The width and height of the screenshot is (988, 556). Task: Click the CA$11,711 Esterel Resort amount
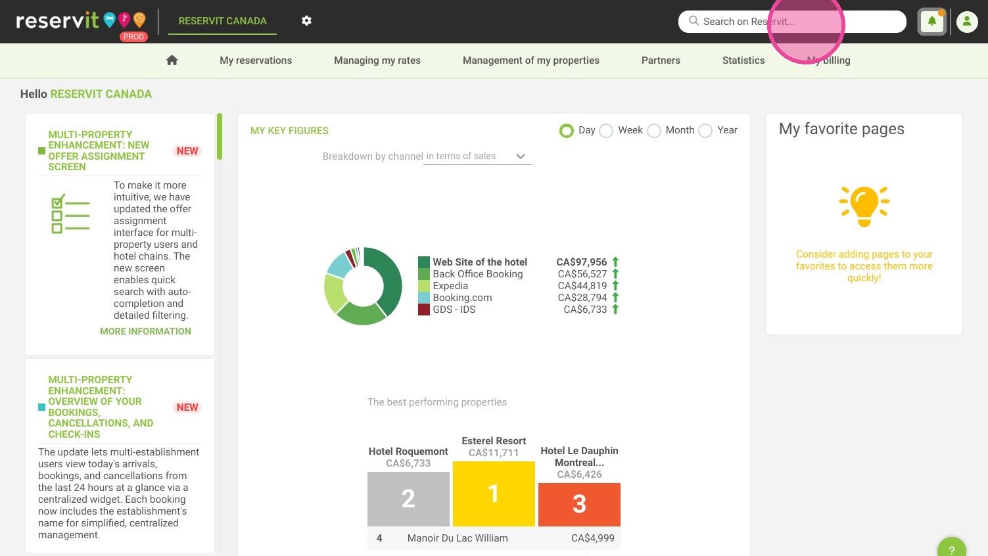pos(494,453)
